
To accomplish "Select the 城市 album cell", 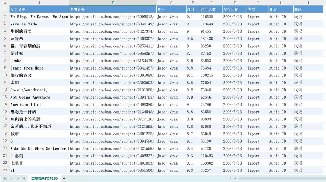I will tap(39, 134).
